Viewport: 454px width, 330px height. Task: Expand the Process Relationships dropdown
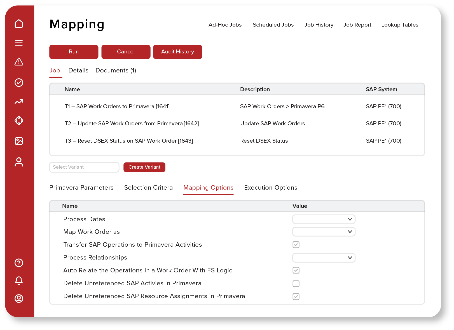pyautogui.click(x=324, y=258)
